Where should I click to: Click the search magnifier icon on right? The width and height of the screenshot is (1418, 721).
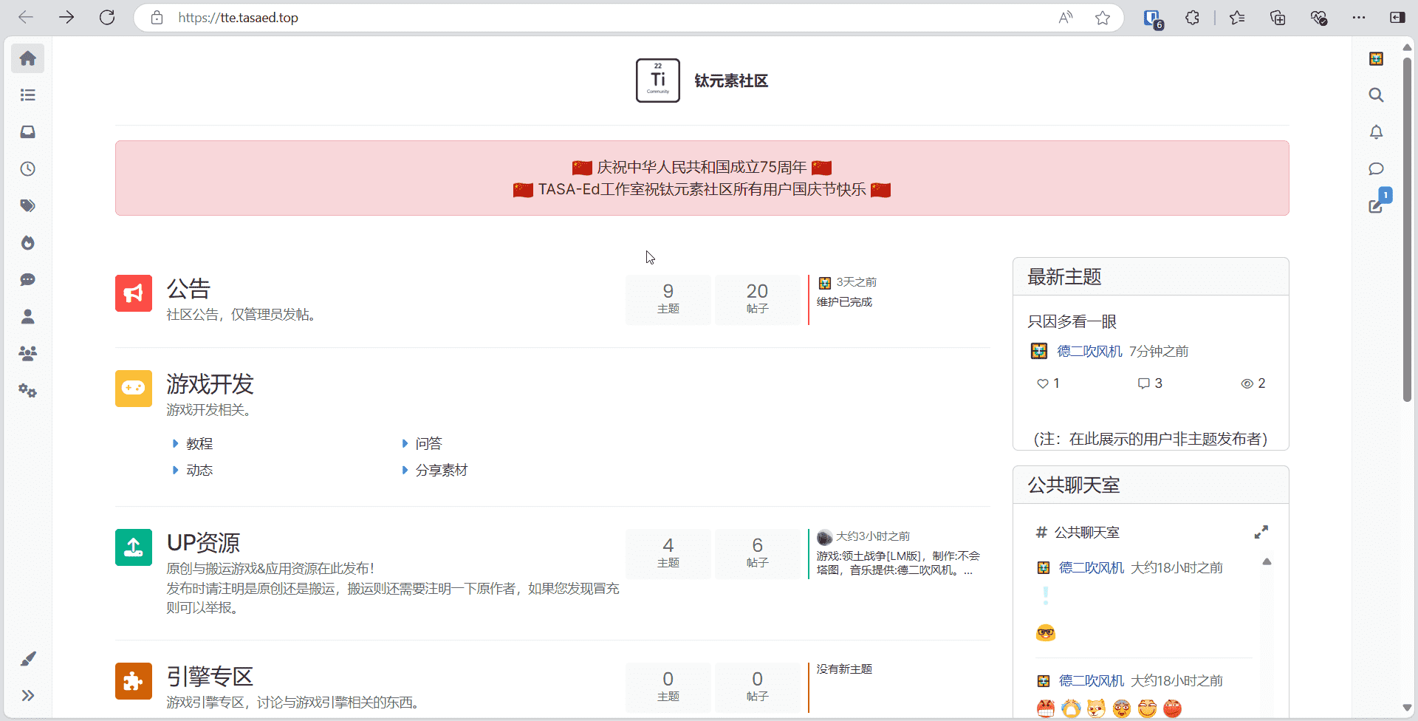pyautogui.click(x=1376, y=95)
